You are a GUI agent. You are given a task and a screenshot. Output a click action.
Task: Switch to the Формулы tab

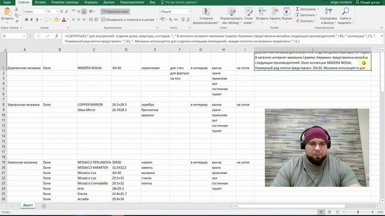point(91,2)
